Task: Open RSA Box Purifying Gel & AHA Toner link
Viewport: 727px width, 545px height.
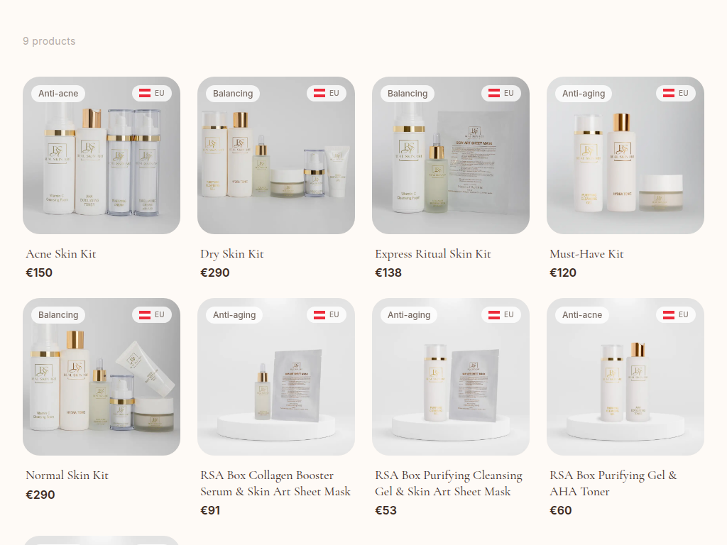Action: click(613, 483)
